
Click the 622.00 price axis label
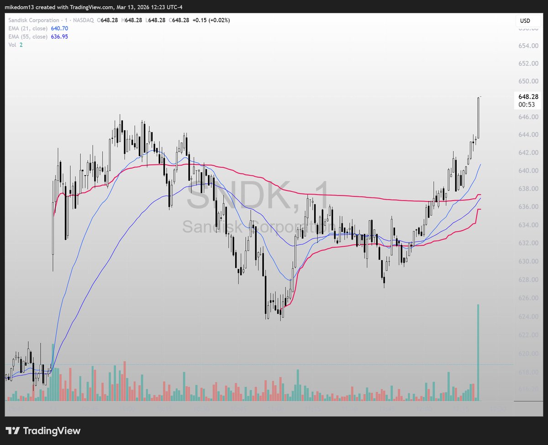[528, 335]
